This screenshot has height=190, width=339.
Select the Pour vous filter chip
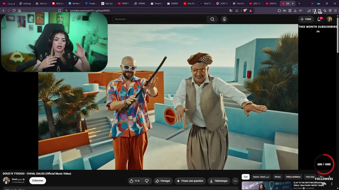[310, 177]
